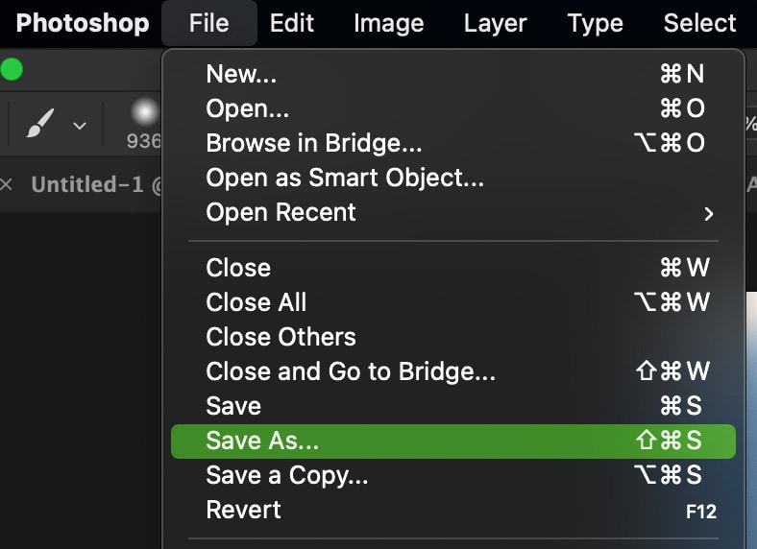The image size is (757, 549).
Task: Choose Open as Smart Object
Action: 452,178
